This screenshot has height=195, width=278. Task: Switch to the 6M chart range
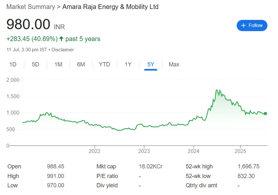tap(81, 64)
